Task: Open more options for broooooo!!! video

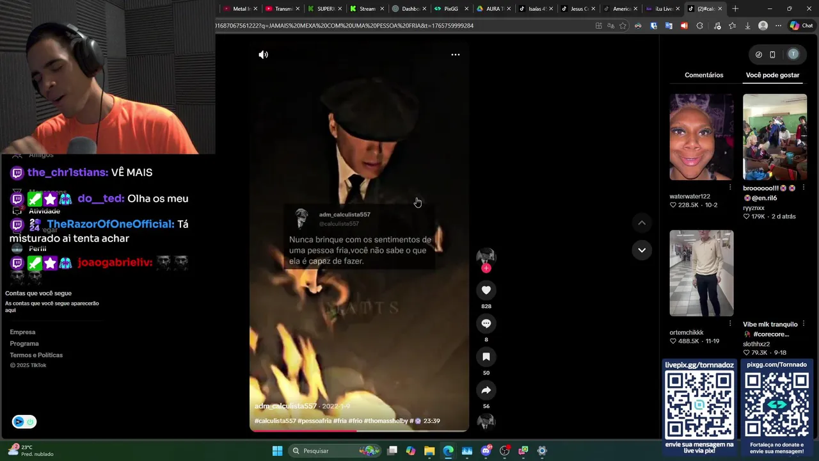Action: pyautogui.click(x=804, y=188)
